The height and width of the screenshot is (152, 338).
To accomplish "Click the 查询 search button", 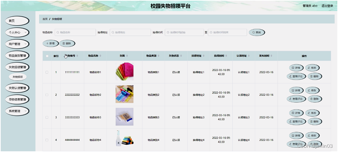I will pos(257,32).
